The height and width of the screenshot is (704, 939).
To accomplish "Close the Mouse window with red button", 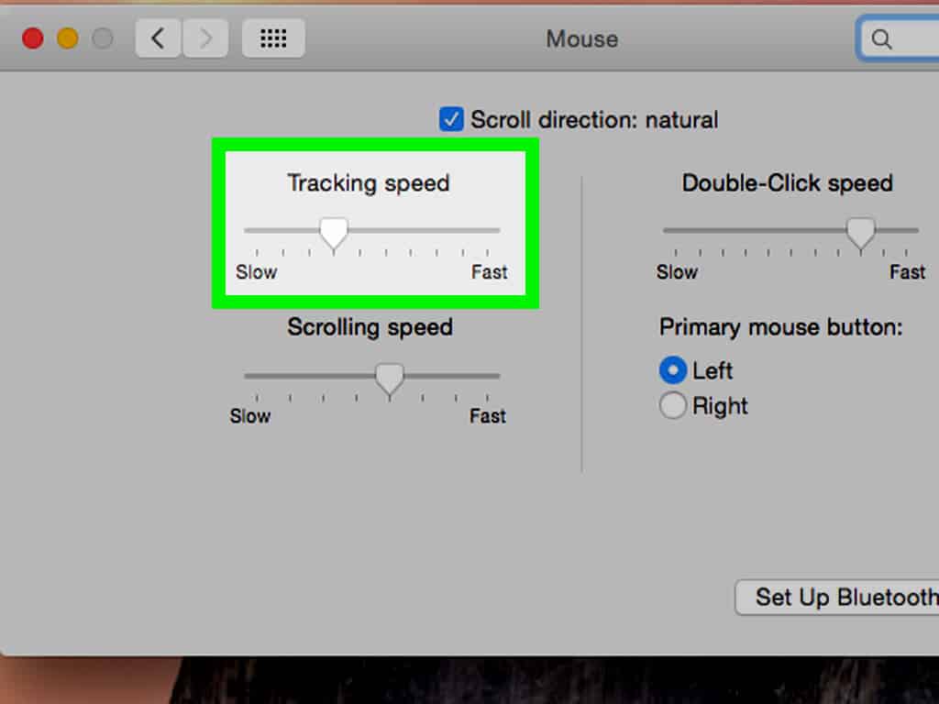I will pyautogui.click(x=33, y=38).
